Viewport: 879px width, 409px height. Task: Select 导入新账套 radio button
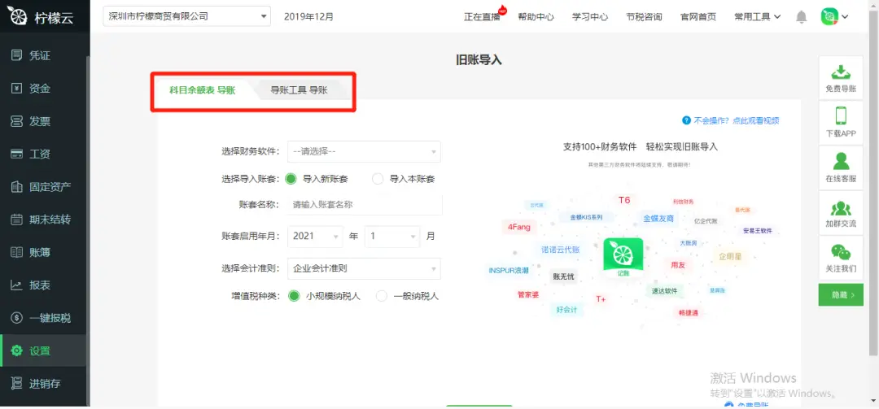(291, 179)
